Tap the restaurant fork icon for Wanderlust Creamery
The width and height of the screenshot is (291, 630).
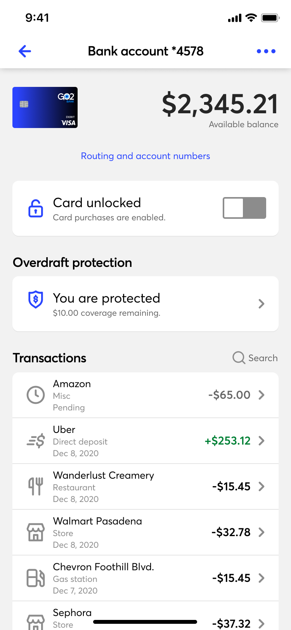pyautogui.click(x=36, y=486)
